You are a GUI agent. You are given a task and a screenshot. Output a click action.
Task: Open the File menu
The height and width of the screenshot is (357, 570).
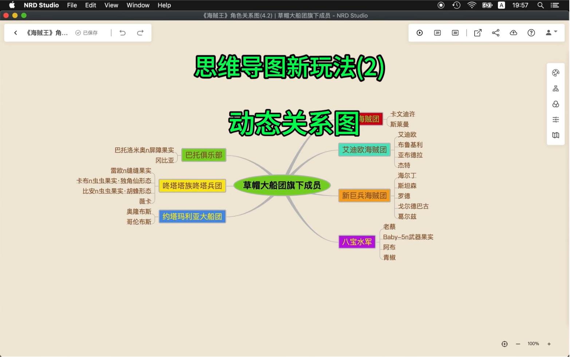pyautogui.click(x=72, y=5)
